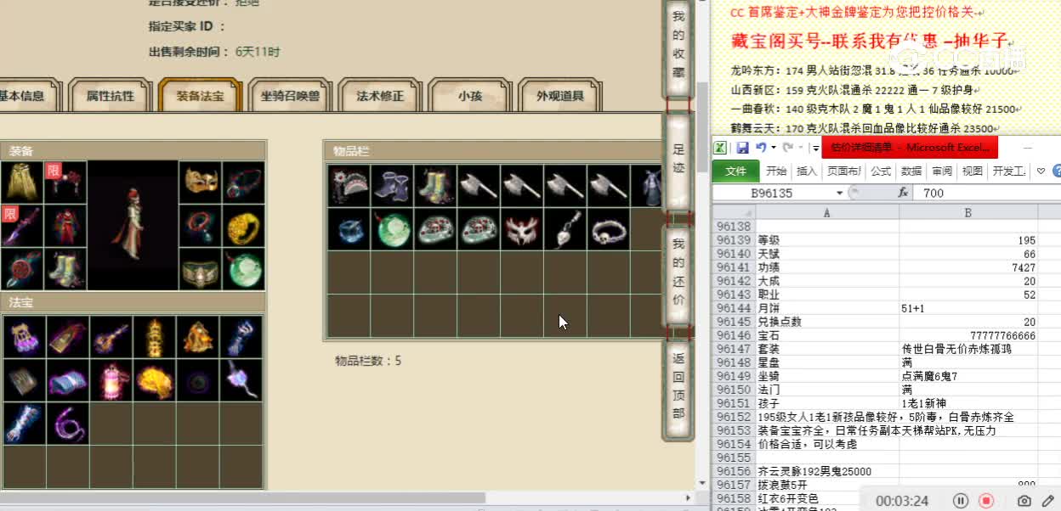Click the formula bar showing 700
This screenshot has height=511, width=1061.
pyautogui.click(x=989, y=194)
